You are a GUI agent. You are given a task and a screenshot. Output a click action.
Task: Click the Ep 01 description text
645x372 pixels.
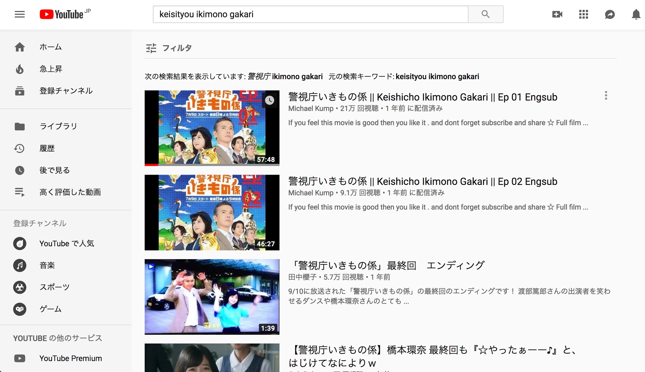tap(438, 123)
